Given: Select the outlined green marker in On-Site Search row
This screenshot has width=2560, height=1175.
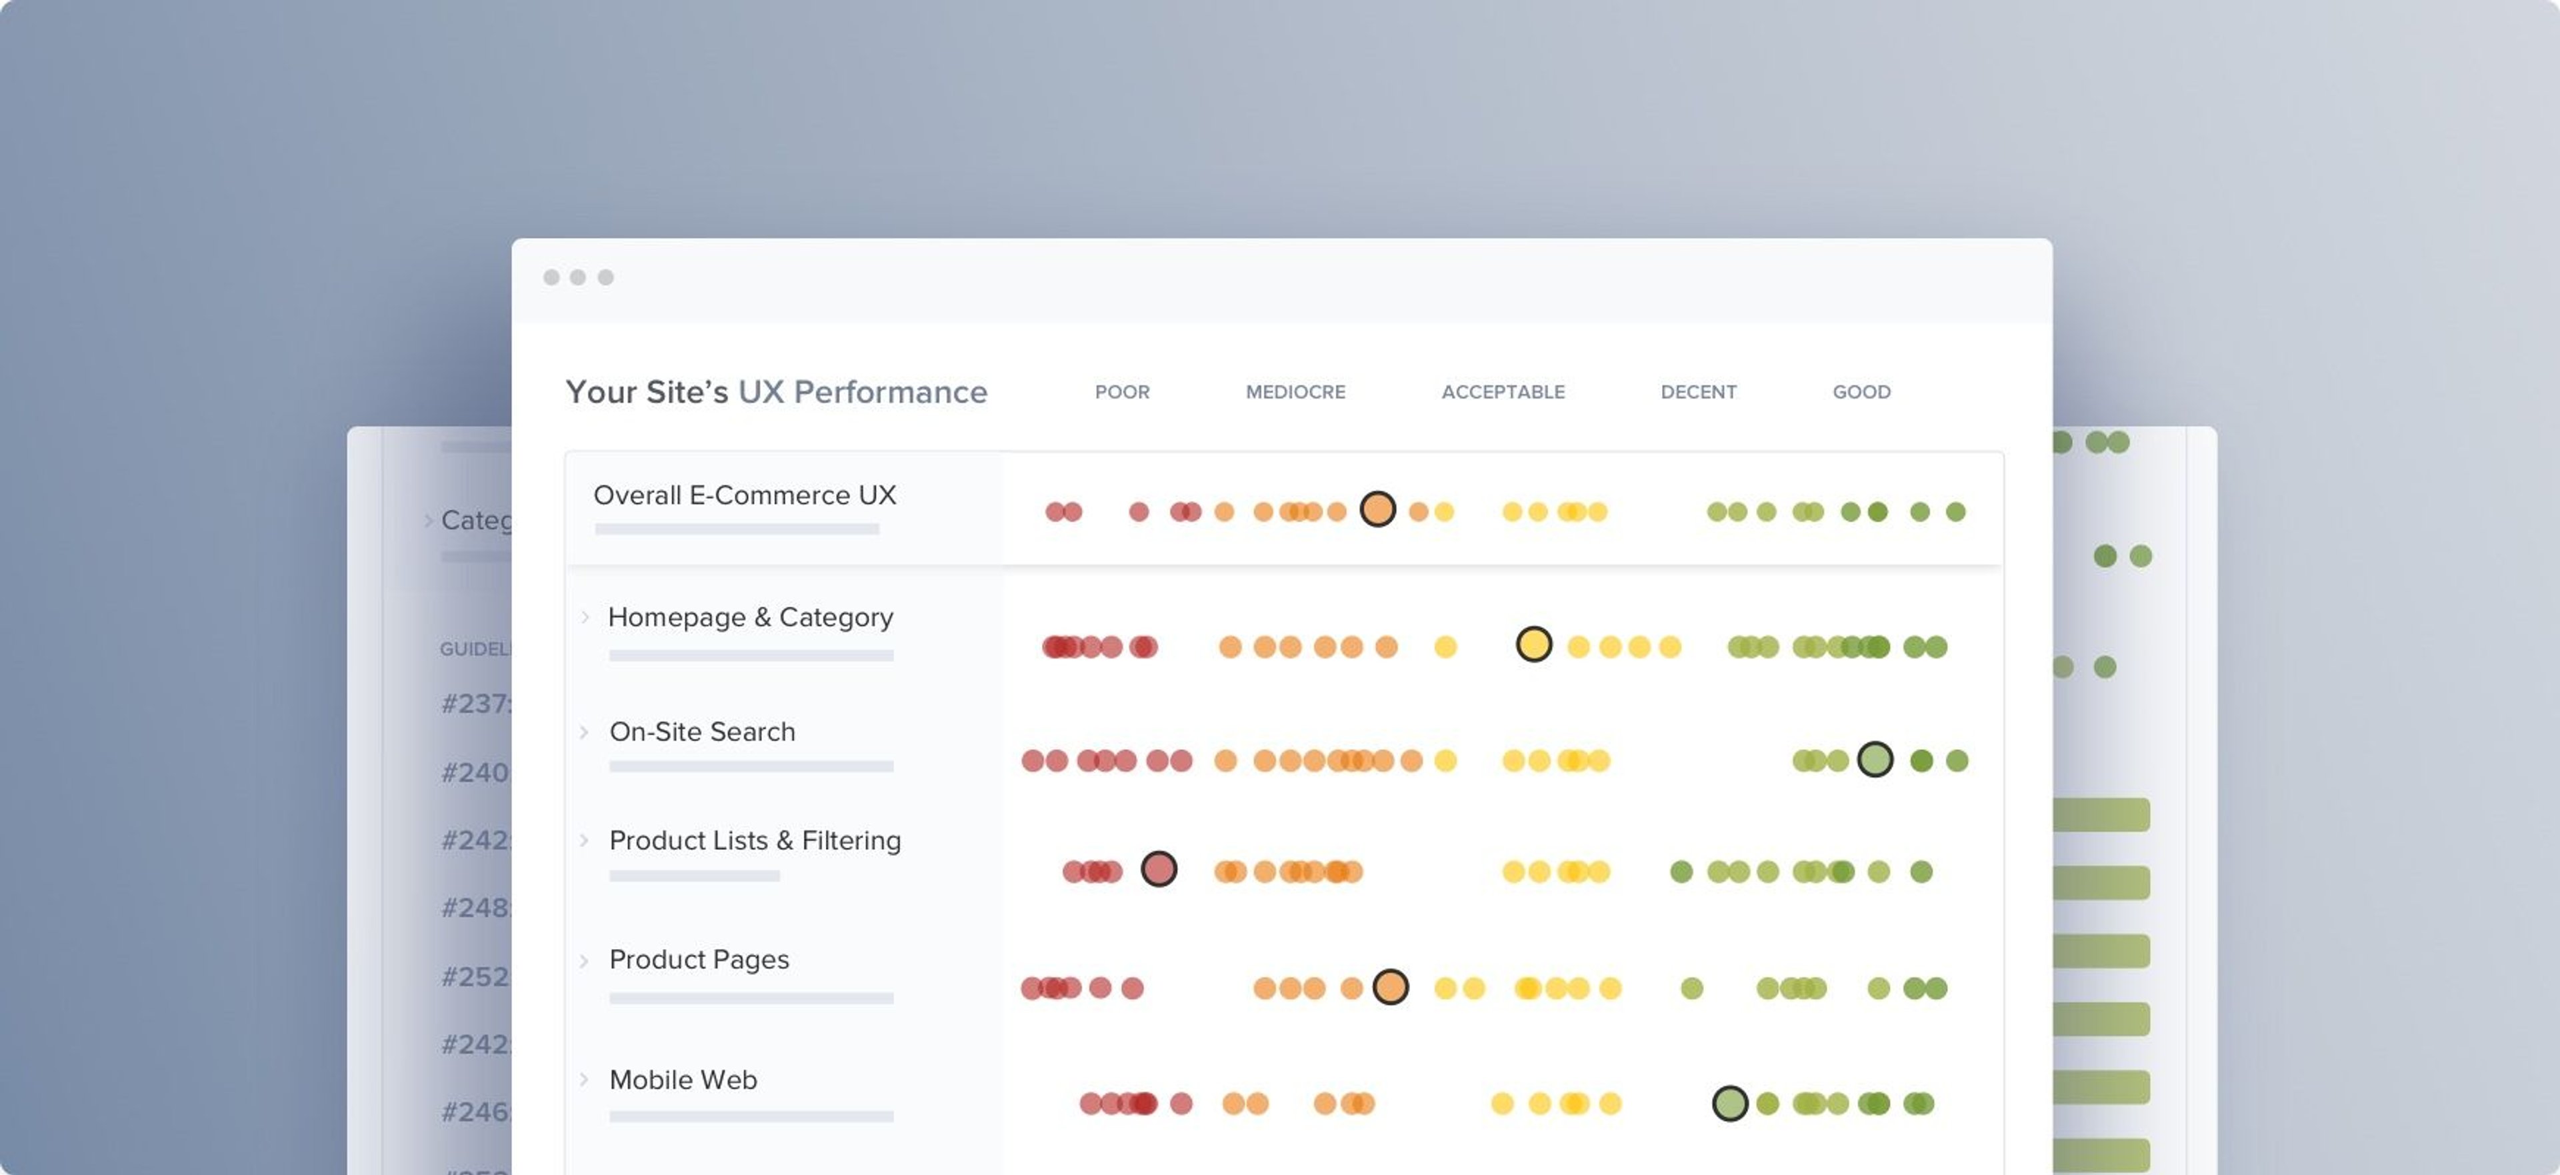Looking at the screenshot, I should [1874, 760].
